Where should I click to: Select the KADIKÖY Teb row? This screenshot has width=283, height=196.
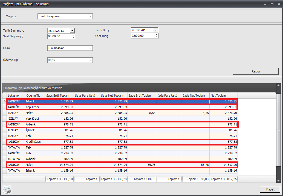coord(122,153)
